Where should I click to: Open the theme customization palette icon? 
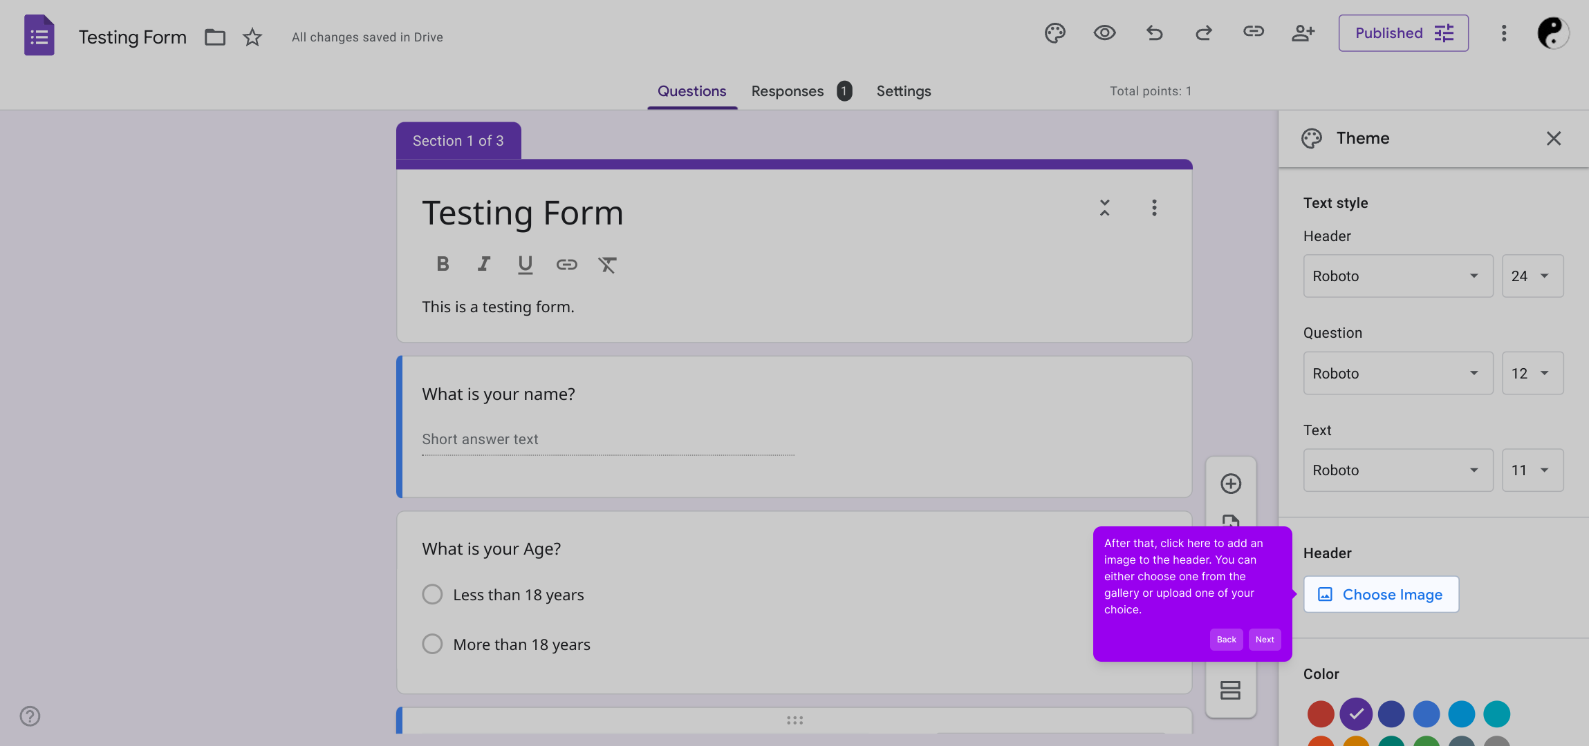pos(1054,33)
